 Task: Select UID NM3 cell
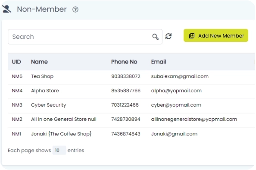17,105
